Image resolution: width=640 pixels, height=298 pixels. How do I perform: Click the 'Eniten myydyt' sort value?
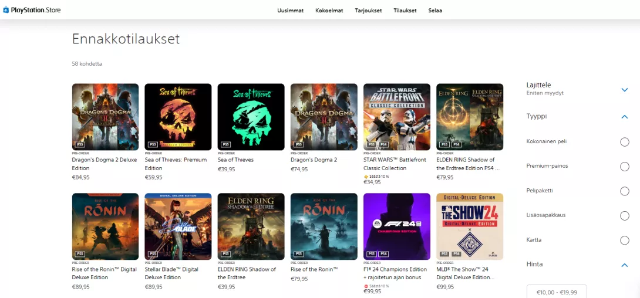pos(544,93)
